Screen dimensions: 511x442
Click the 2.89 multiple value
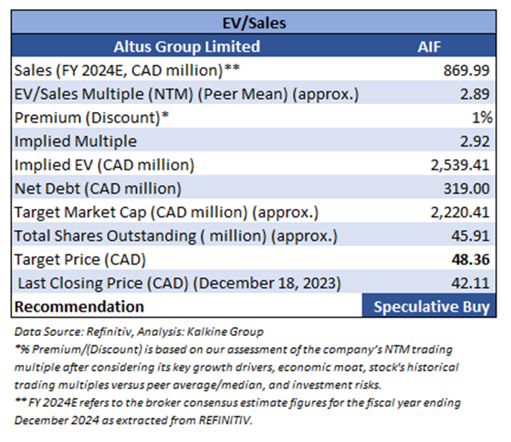click(478, 94)
